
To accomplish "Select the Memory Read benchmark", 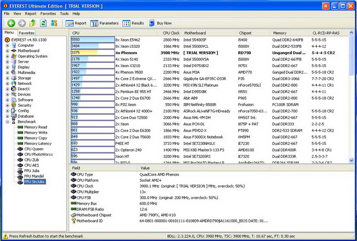I will click(x=36, y=127).
